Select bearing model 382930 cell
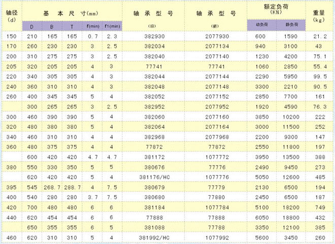Viewport: 335px width, 244px height. (x=152, y=37)
